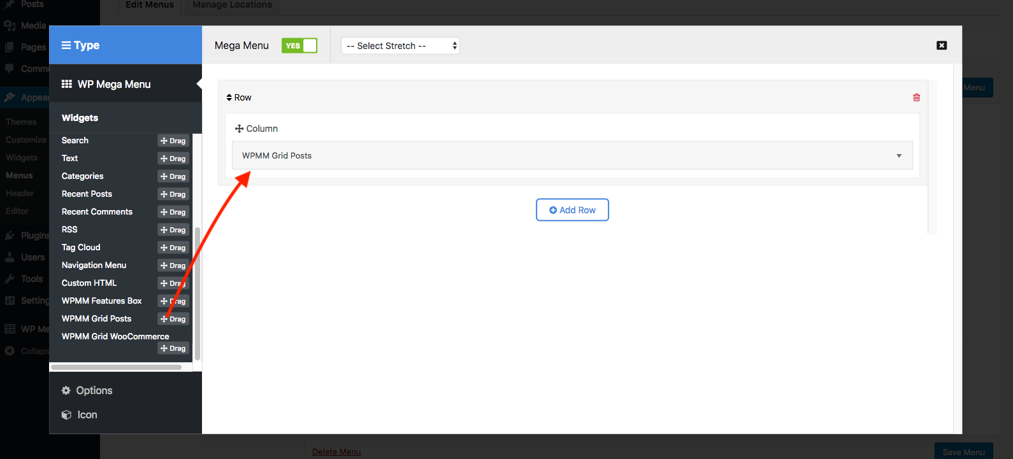Click the Widgets section heading

(80, 118)
